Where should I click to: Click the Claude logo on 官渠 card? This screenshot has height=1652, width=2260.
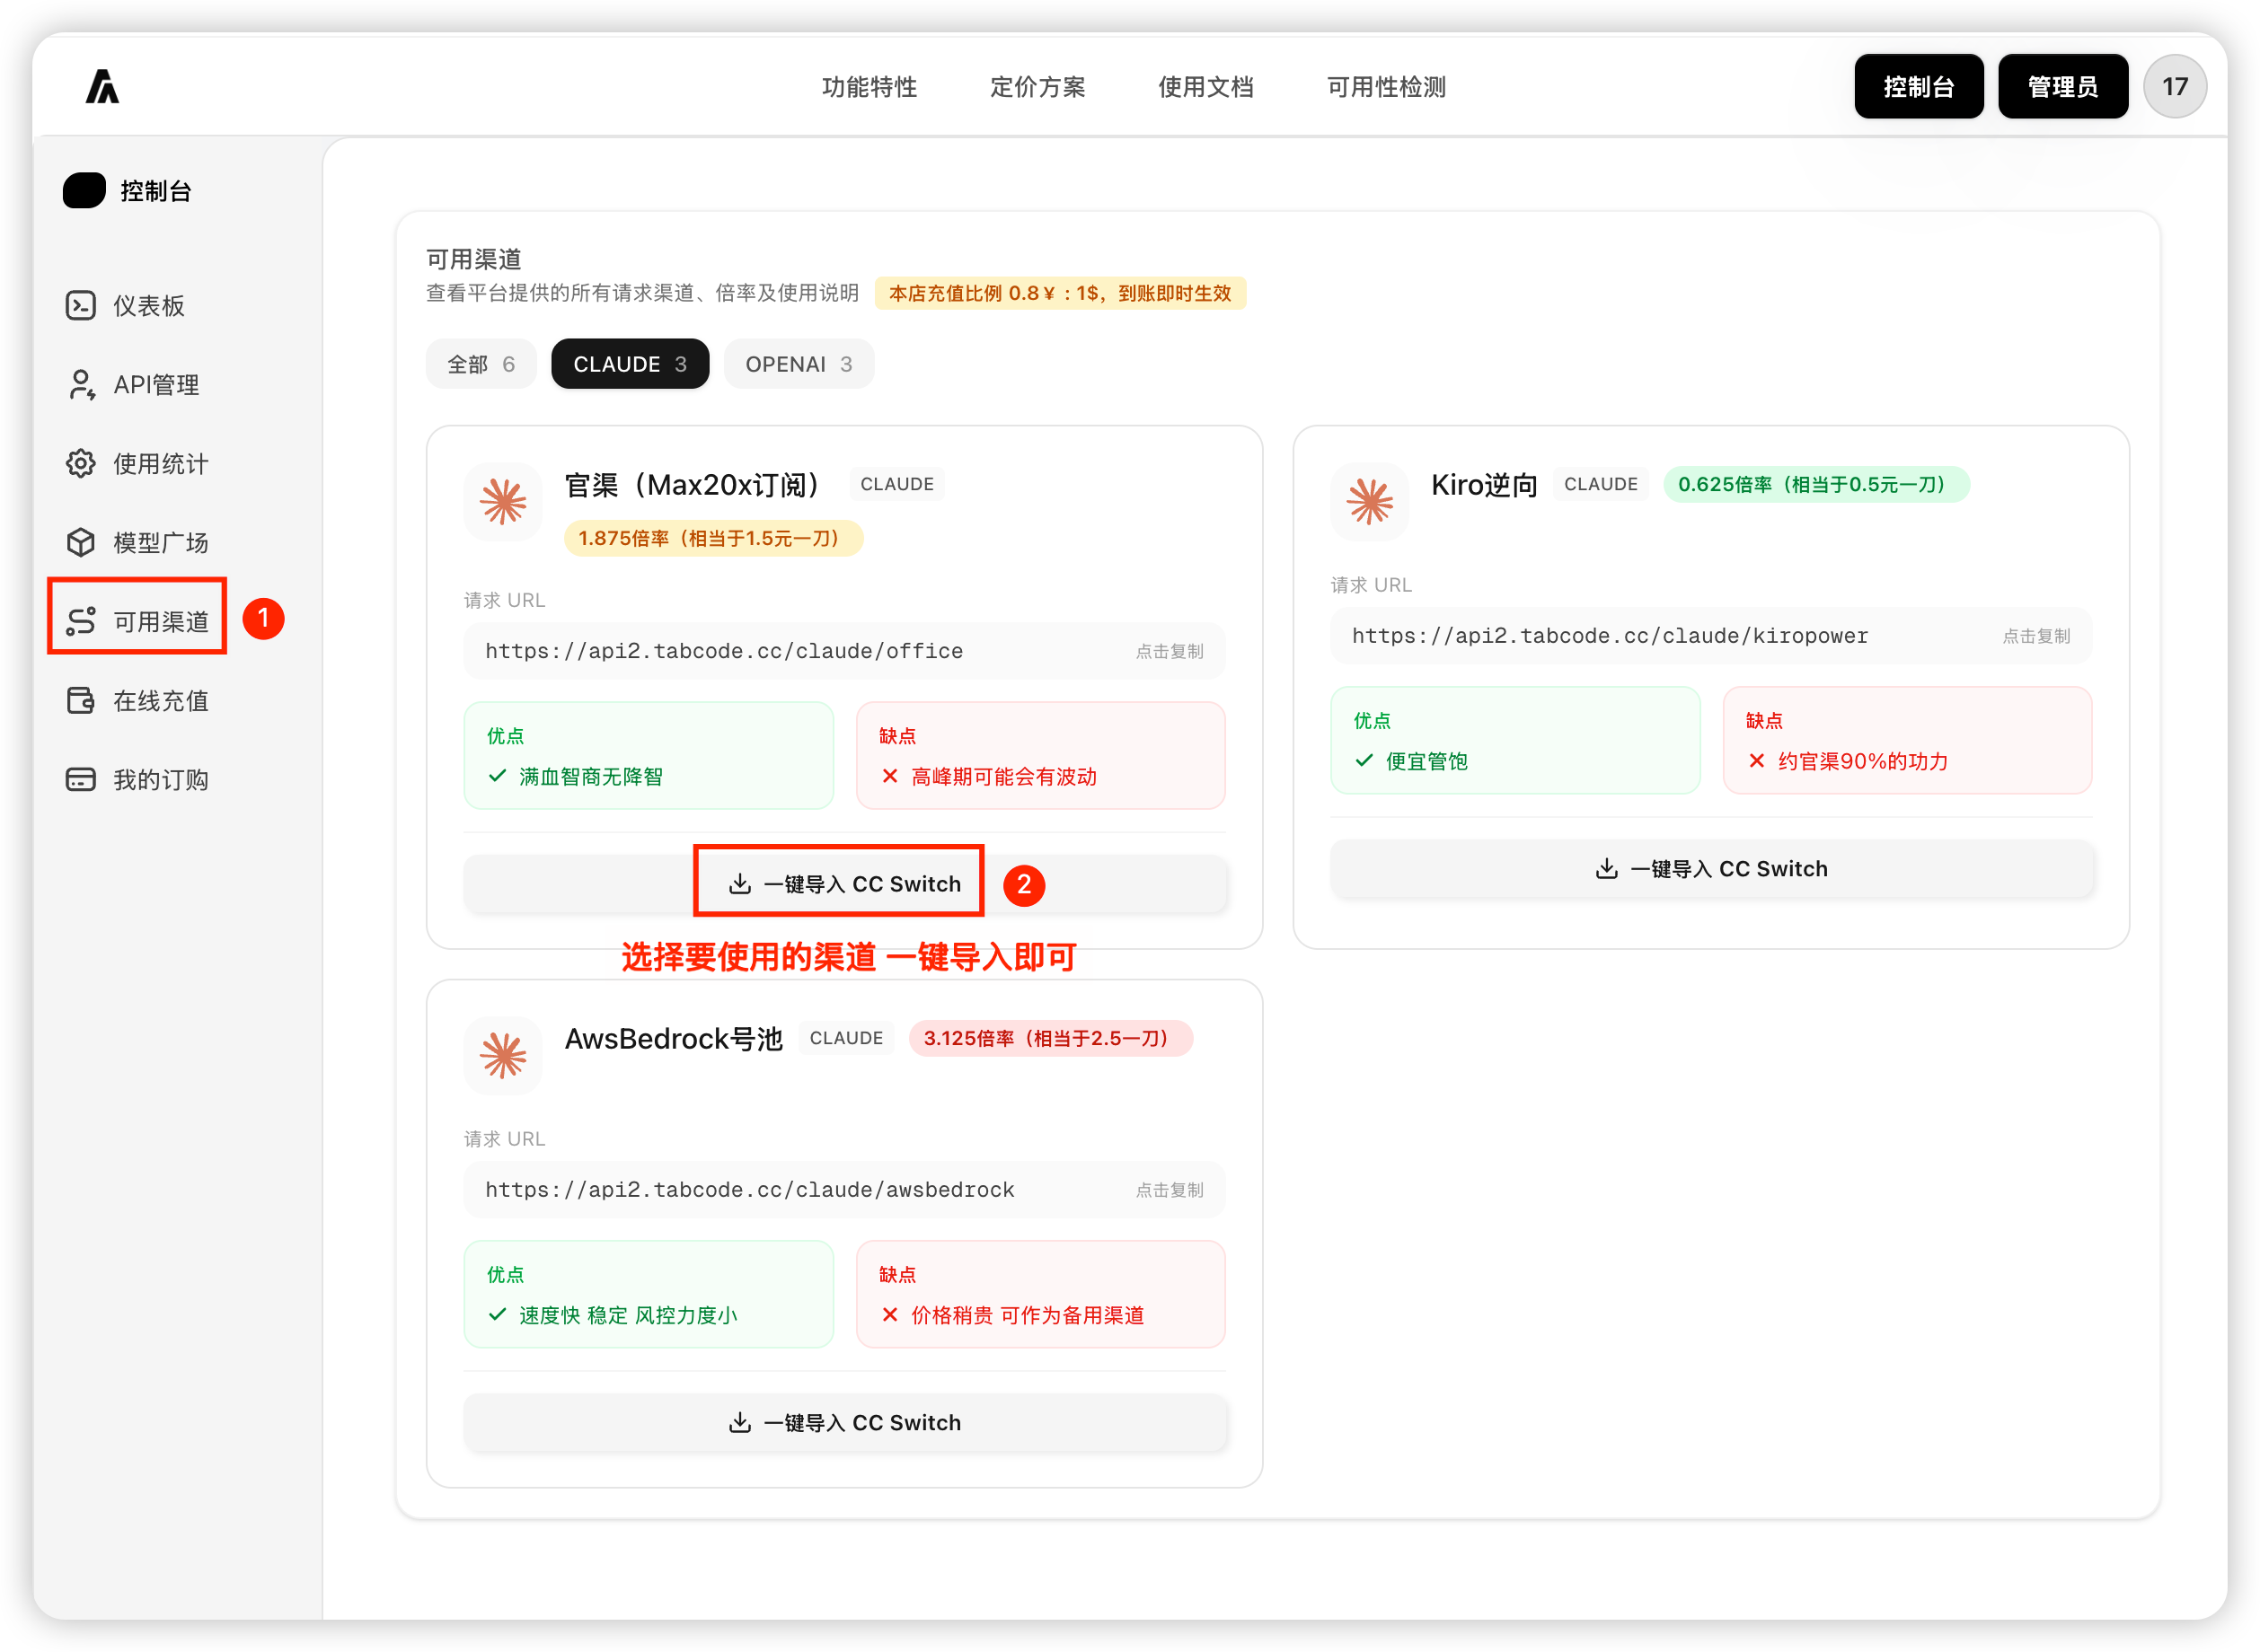point(503,501)
